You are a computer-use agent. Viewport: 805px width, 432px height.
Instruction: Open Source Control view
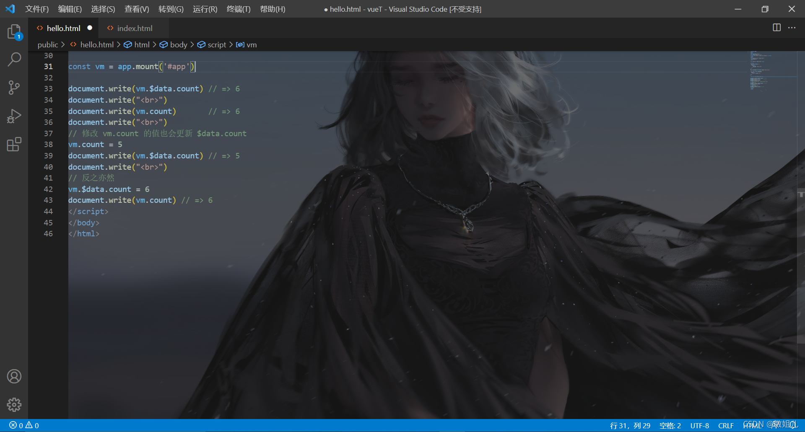(14, 88)
